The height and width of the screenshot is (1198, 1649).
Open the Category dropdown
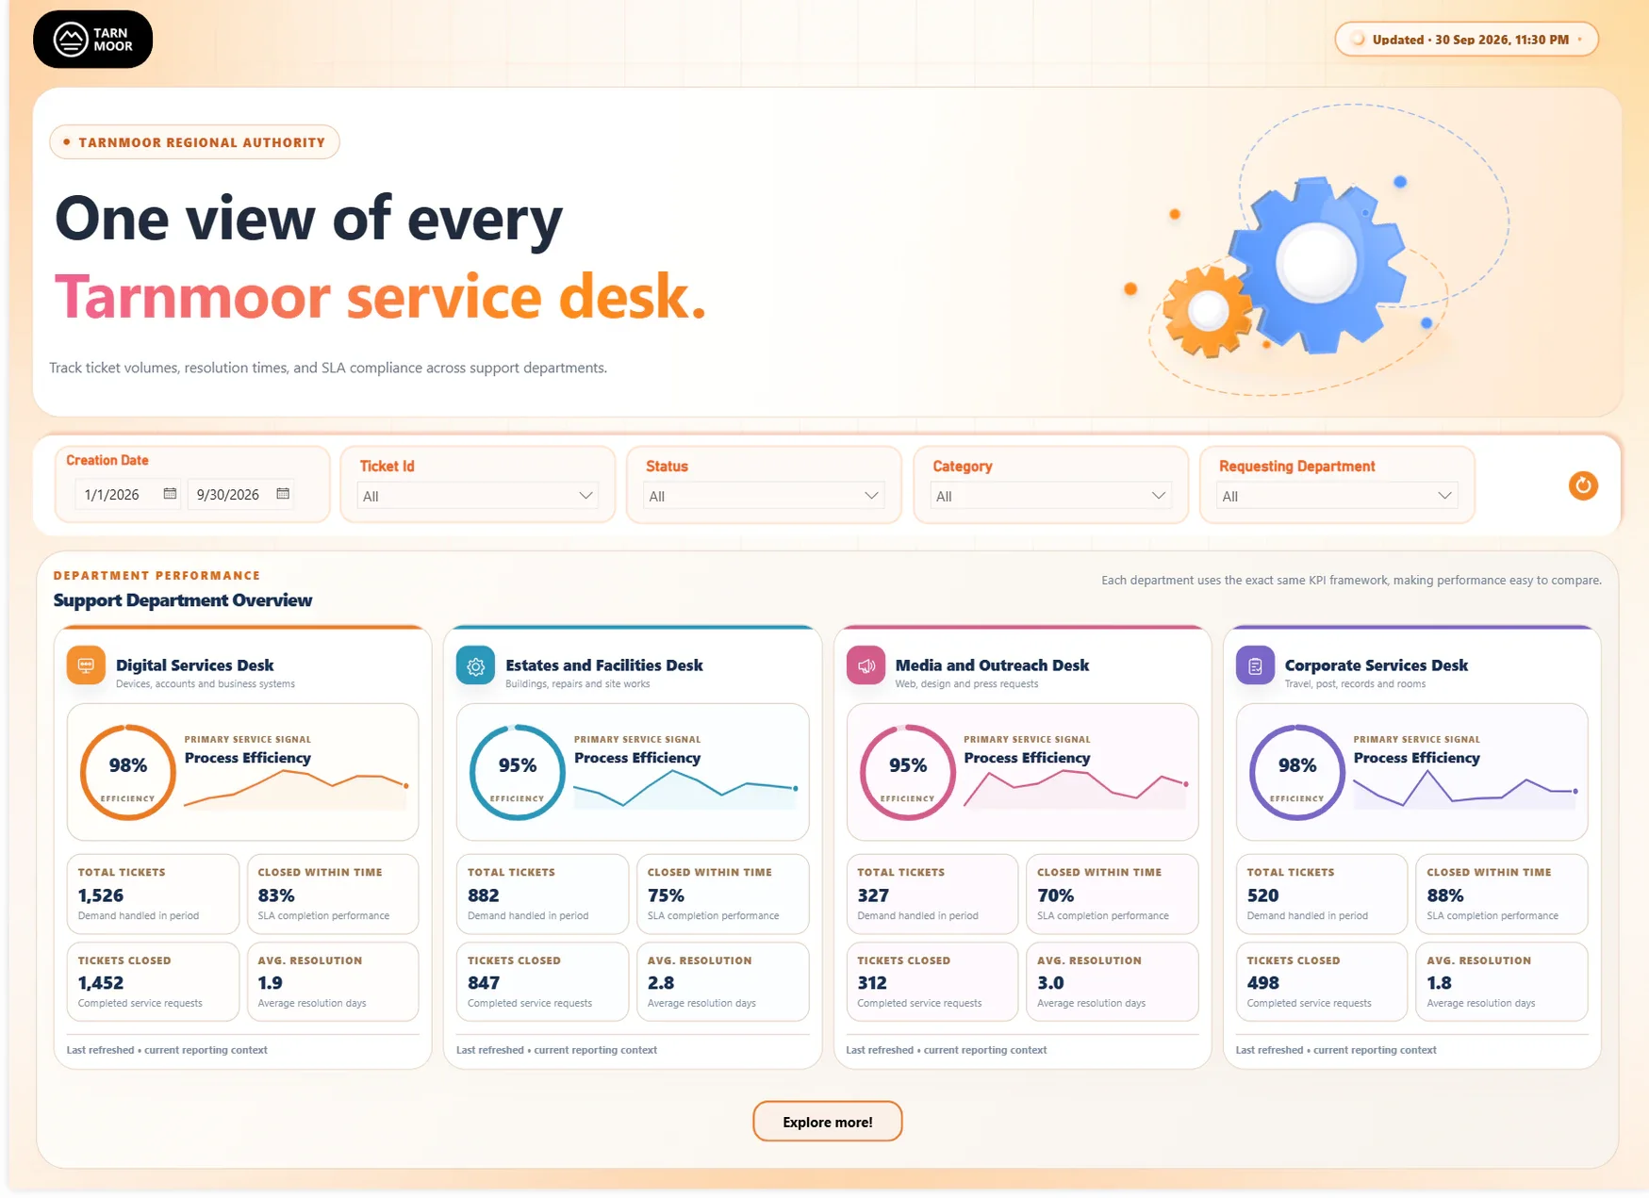click(1050, 496)
